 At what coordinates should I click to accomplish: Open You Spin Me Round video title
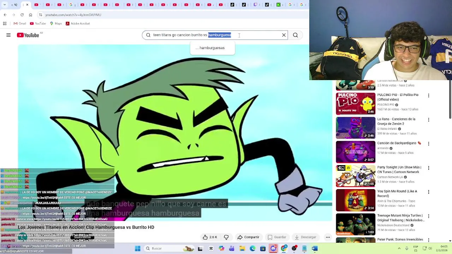point(397,194)
